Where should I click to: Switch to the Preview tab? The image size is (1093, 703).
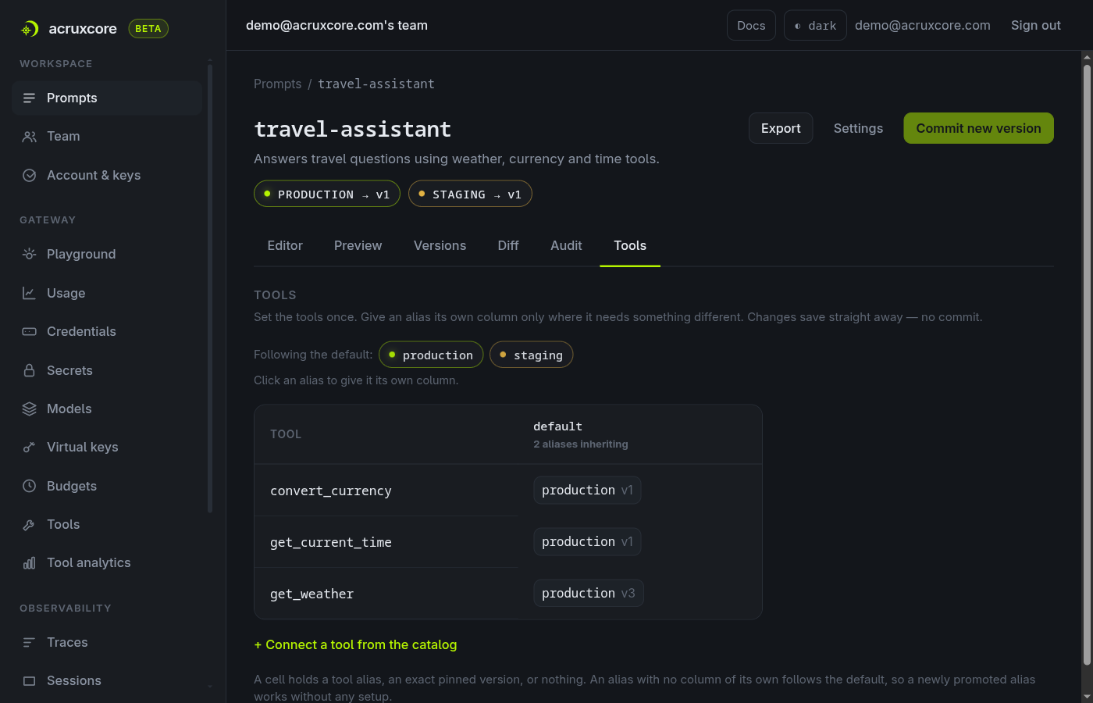pyautogui.click(x=358, y=245)
